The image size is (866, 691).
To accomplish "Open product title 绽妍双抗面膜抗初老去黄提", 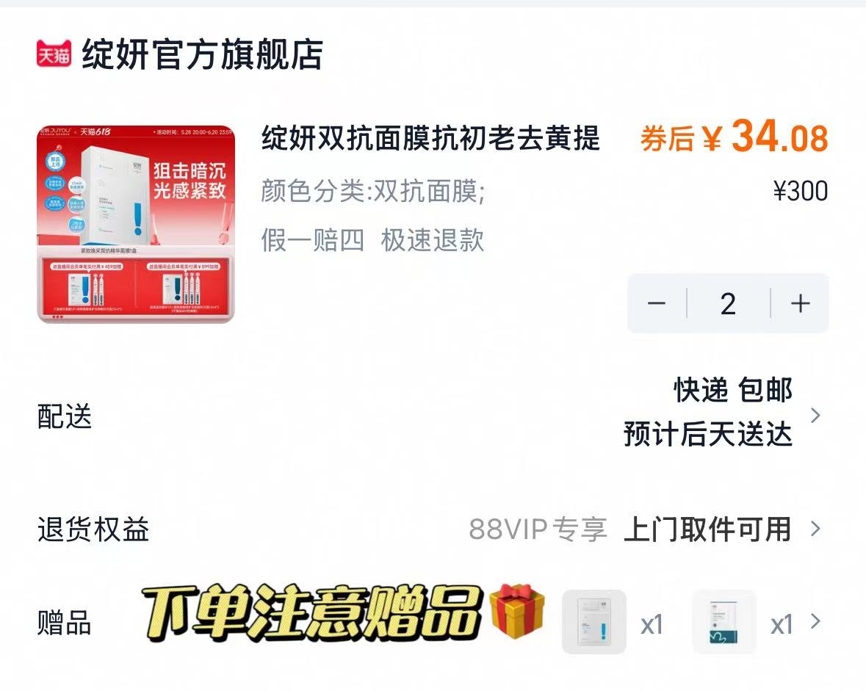I will tap(430, 138).
